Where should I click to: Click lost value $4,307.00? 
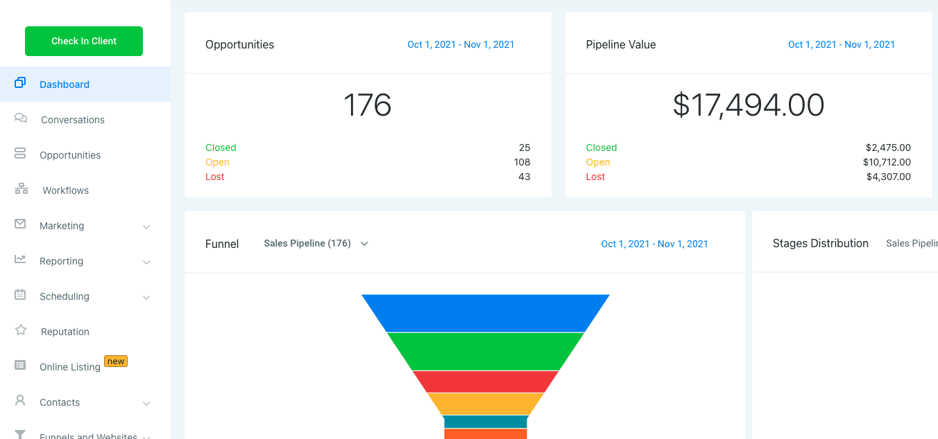click(x=888, y=177)
